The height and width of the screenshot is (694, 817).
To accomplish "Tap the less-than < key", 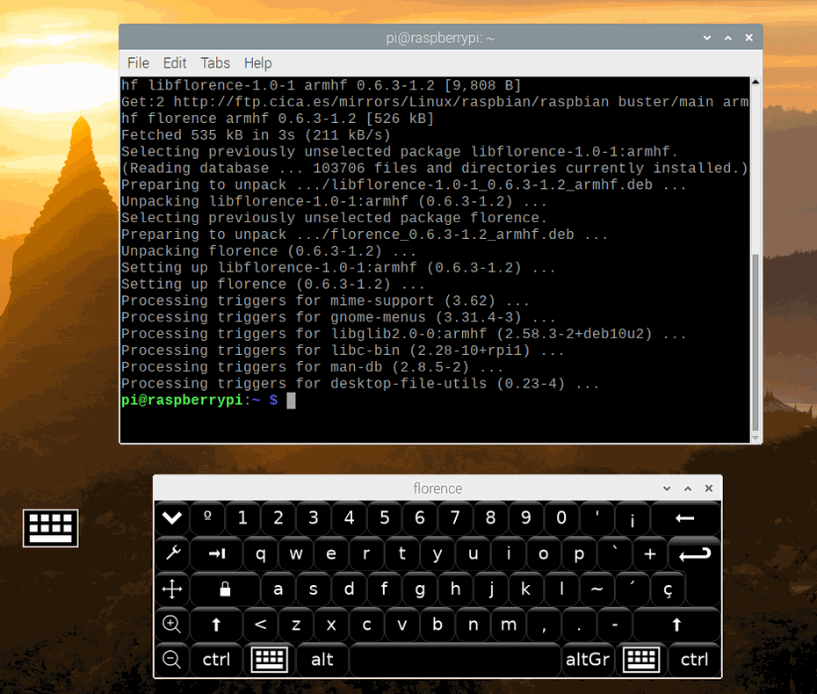I will tap(261, 625).
